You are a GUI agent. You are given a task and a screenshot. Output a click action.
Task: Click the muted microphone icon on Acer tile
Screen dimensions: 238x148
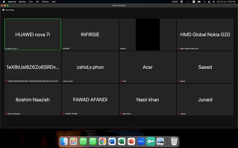coord(121,81)
